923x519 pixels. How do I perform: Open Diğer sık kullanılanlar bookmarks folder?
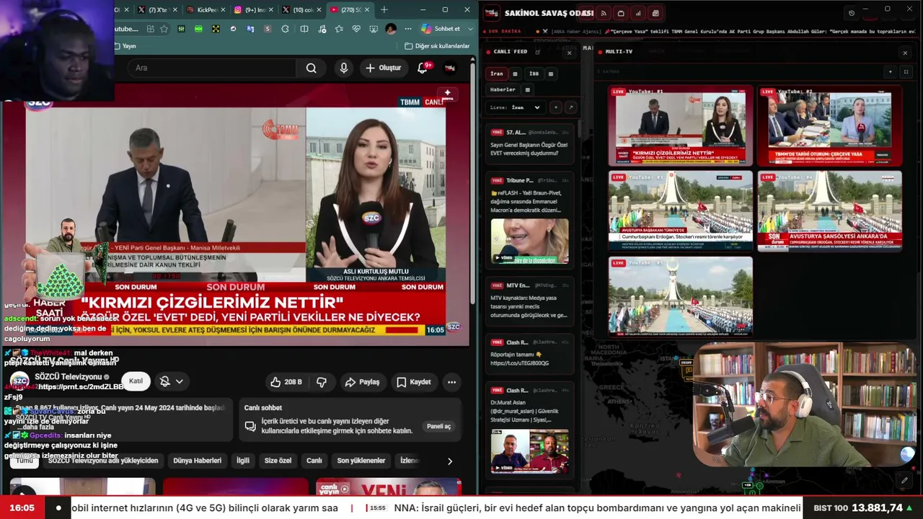pos(438,46)
